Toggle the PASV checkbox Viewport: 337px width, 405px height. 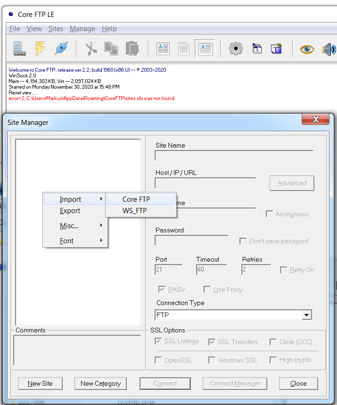point(162,289)
